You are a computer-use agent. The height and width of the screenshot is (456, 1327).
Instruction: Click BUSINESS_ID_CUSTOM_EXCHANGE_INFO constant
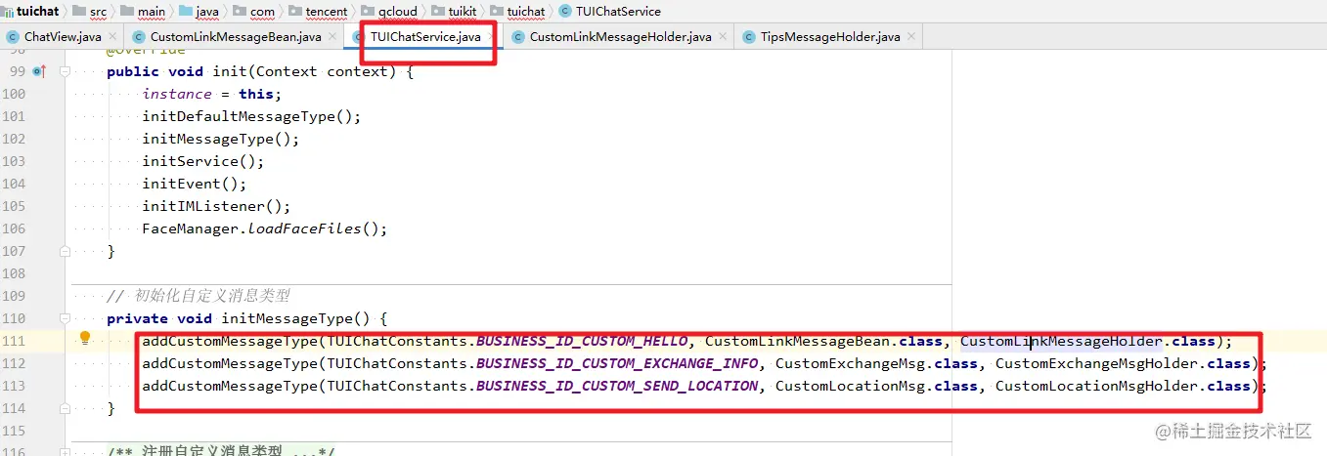[618, 363]
